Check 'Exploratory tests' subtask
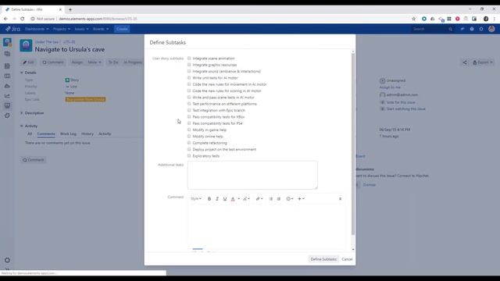Image resolution: width=500 pixels, height=281 pixels. [189, 156]
